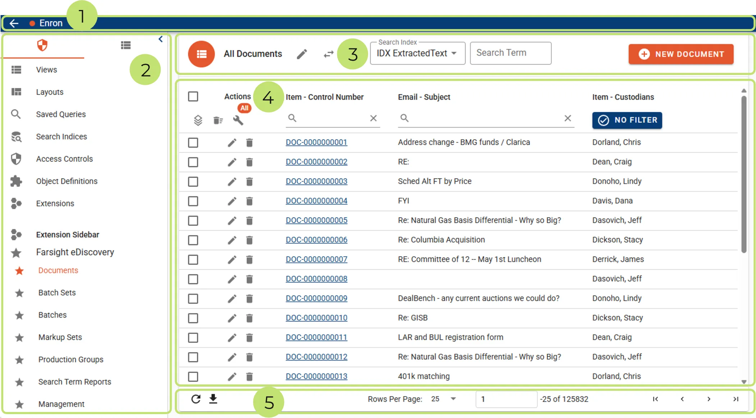Edit row DOC-0000000005 with pencil icon
This screenshot has width=756, height=418.
(x=232, y=220)
